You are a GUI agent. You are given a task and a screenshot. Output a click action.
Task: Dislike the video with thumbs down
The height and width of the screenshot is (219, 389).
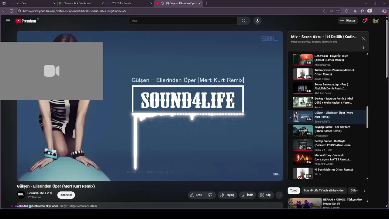click(x=210, y=195)
